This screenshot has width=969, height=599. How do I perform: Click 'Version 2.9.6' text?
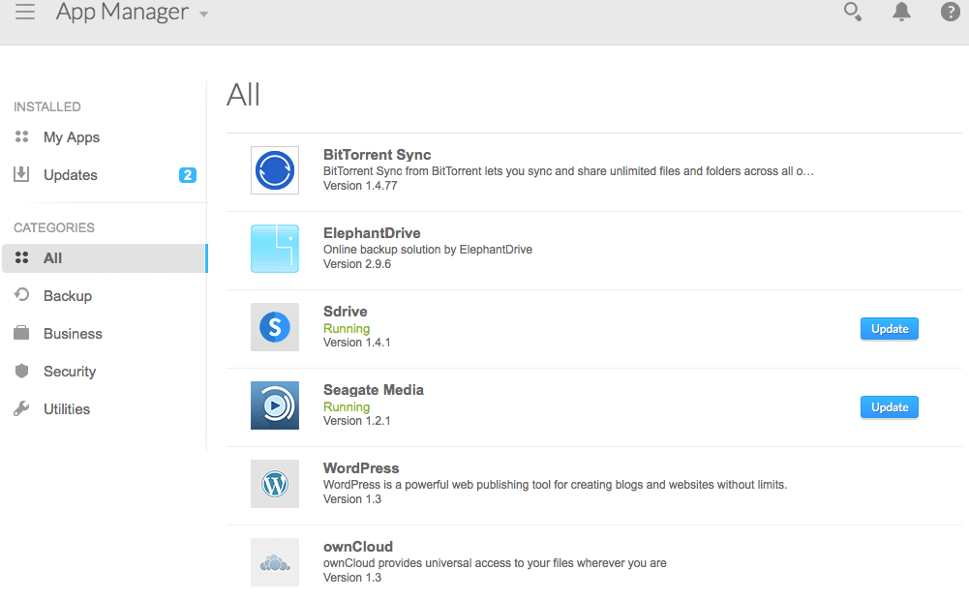coord(357,264)
